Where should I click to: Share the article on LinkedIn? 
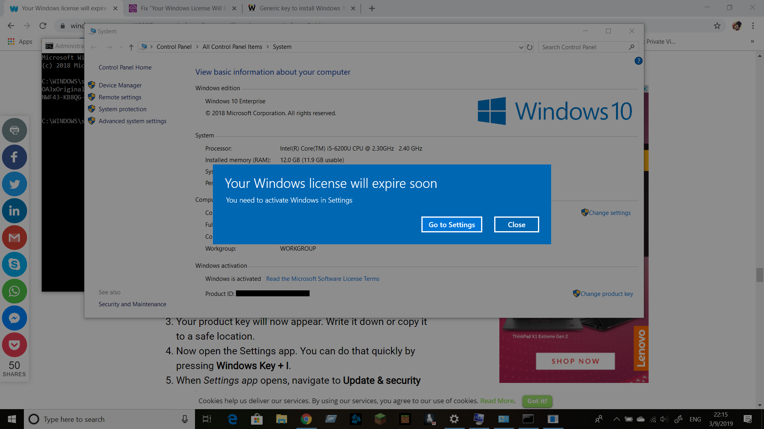[14, 211]
